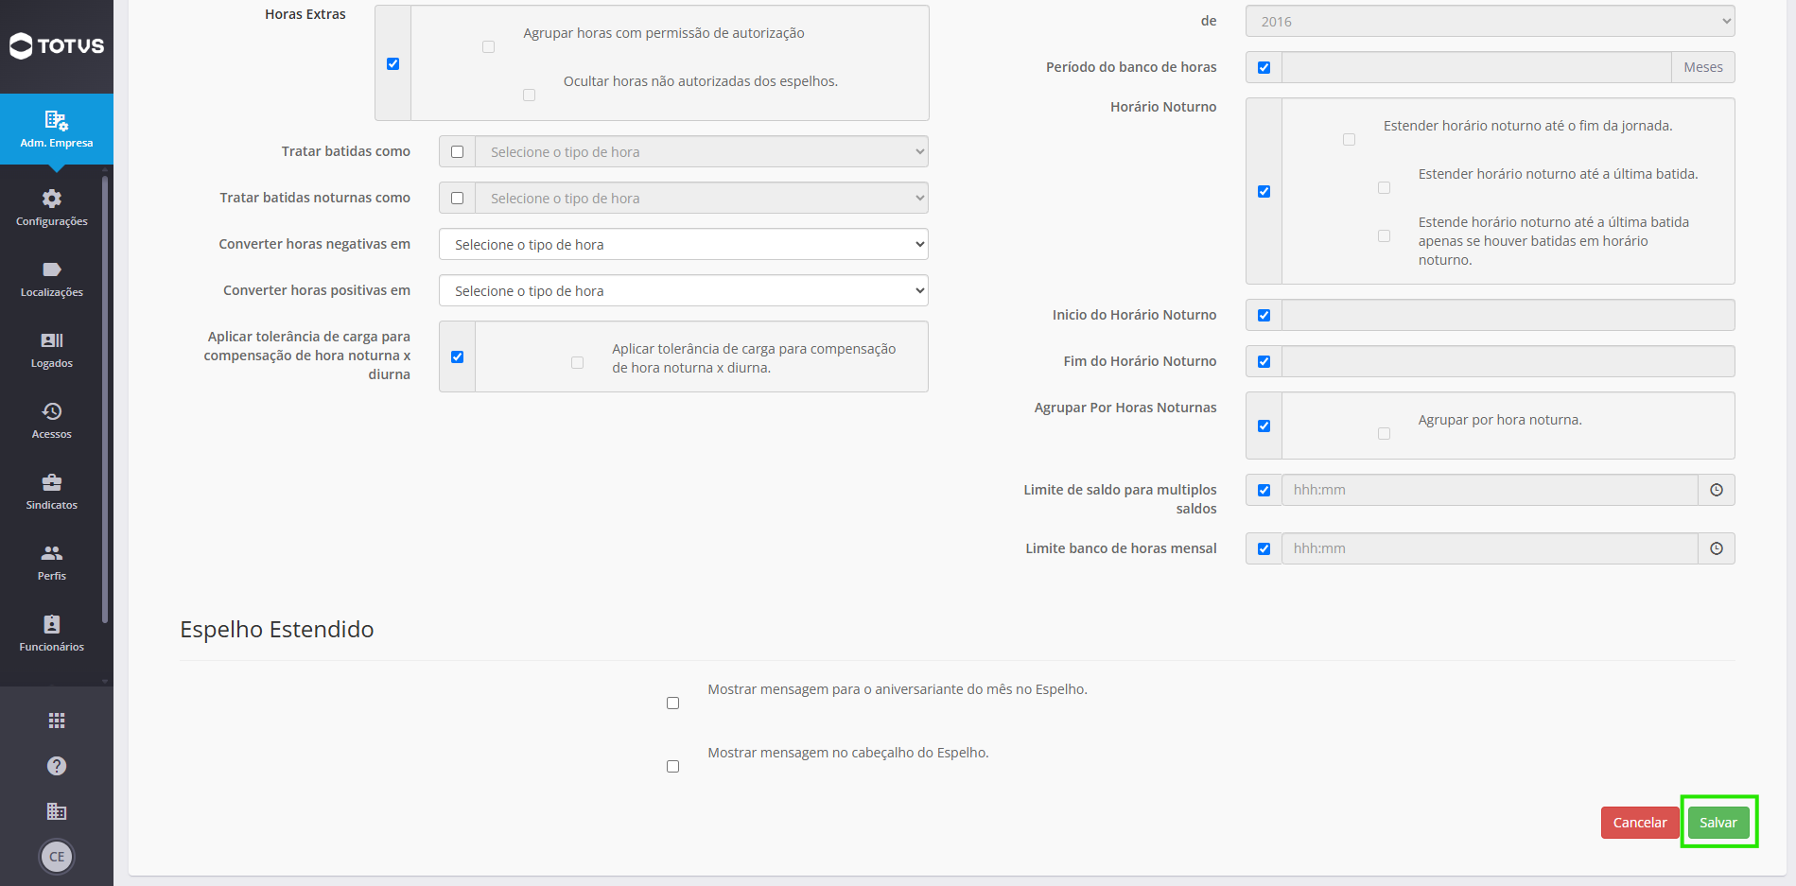This screenshot has width=1796, height=886.
Task: Open the Configurações gear icon
Action: pos(52,199)
